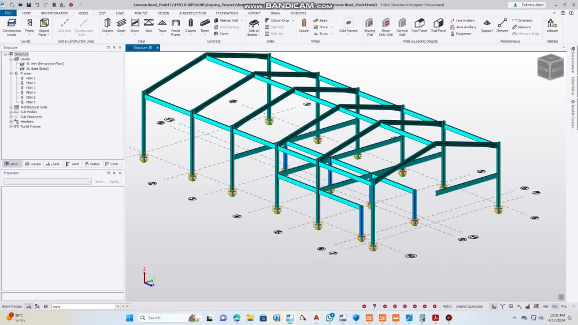
Task: Select the Portal Frame tool
Action: pos(176,27)
